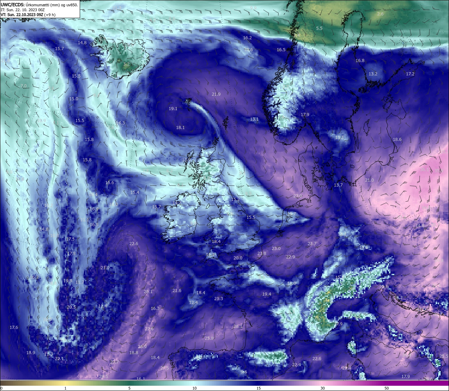Click the 16.2 value on the map
This screenshot has height=391, width=449.
tap(247, 38)
